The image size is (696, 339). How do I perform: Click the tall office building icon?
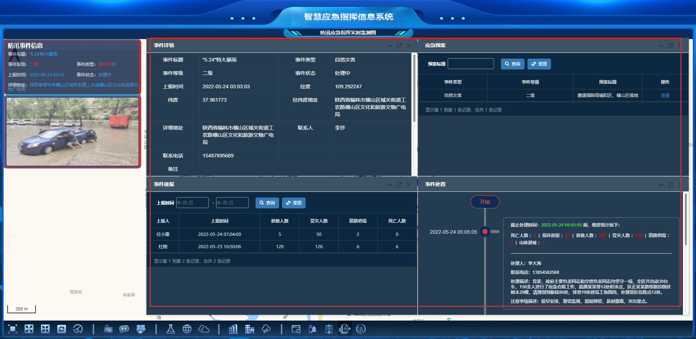click(233, 329)
